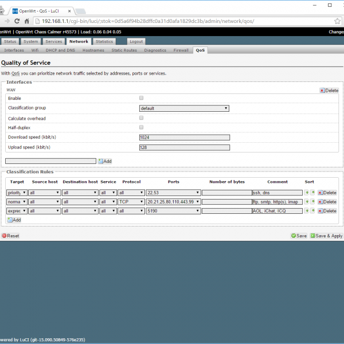
Task: Click the Logout button
Action: pyautogui.click(x=136, y=42)
